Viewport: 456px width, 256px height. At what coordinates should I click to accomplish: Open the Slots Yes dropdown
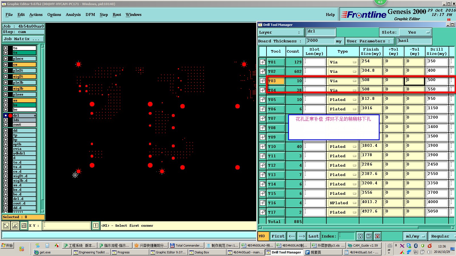coord(416,32)
